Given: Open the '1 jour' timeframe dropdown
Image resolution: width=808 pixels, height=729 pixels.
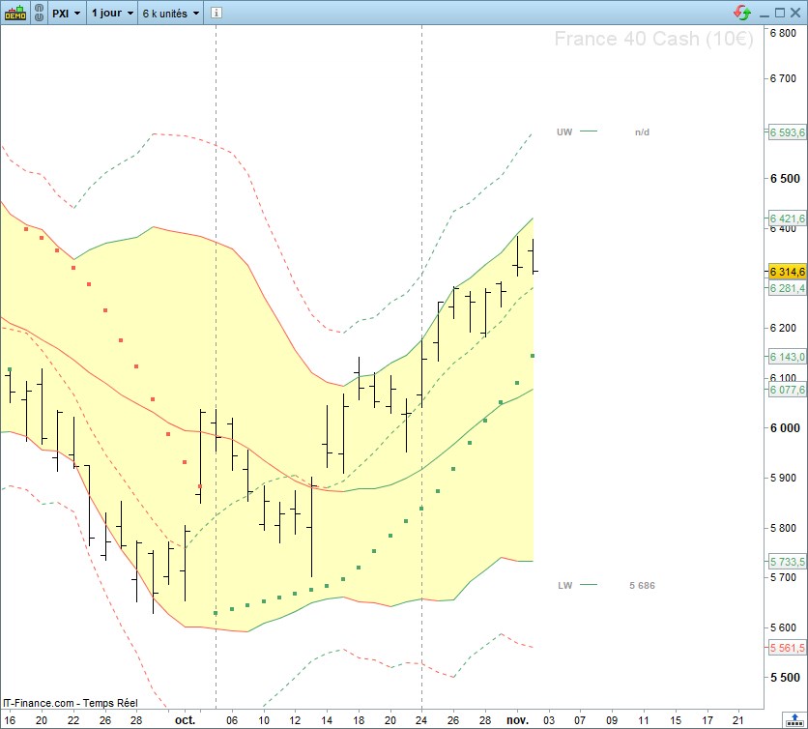Looking at the screenshot, I should (x=112, y=13).
